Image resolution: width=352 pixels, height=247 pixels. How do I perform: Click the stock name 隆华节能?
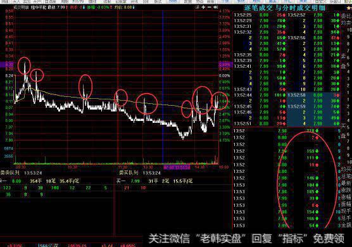pyautogui.click(x=39, y=8)
